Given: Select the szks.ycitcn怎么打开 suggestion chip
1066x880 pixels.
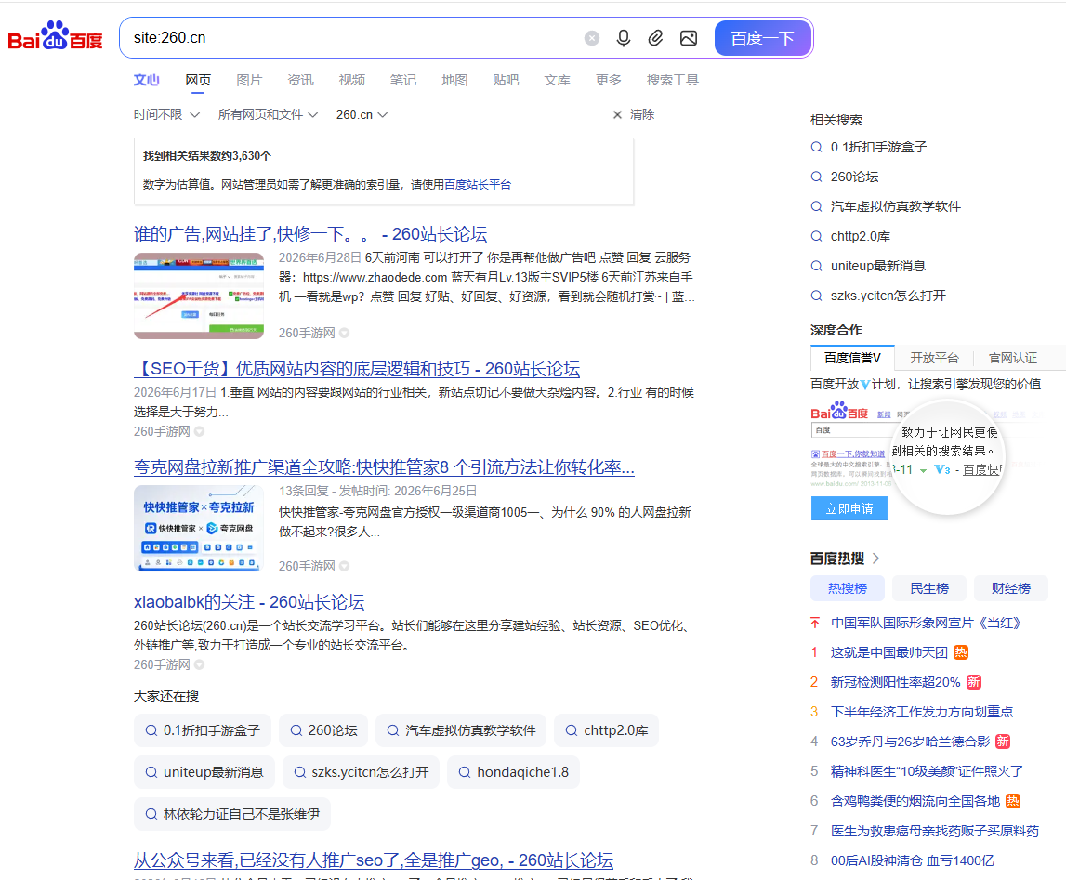Looking at the screenshot, I should [361, 772].
